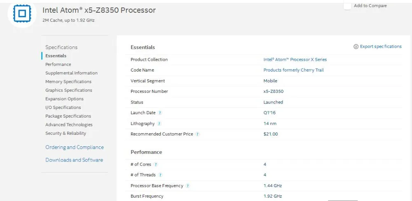Click help icon next to # of Cores
Screen dimensions: 412x201
tap(156, 164)
